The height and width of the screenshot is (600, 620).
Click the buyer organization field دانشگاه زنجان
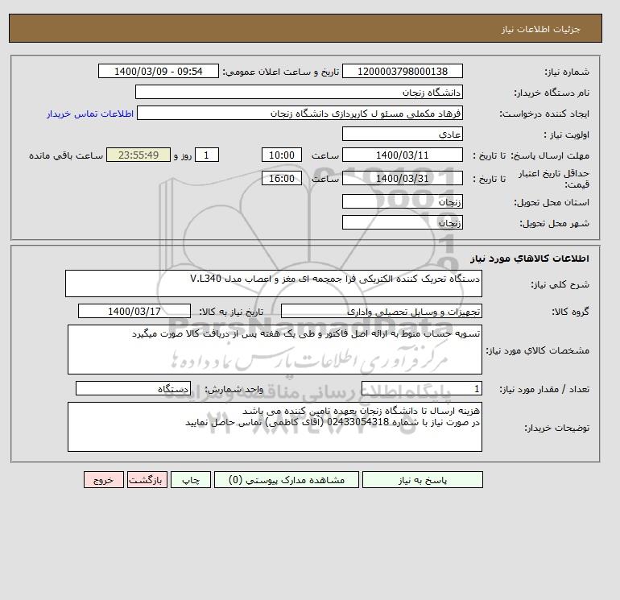tap(299, 92)
